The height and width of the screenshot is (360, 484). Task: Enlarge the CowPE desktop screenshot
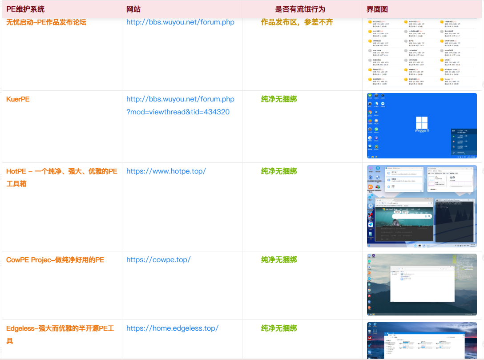click(x=422, y=284)
